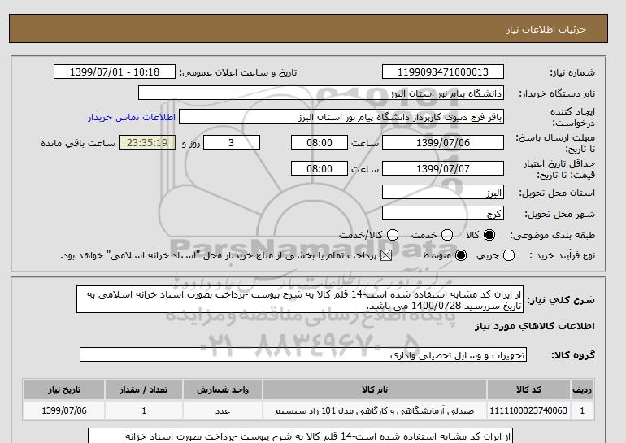The height and width of the screenshot is (443, 626).
Task: Select the کالا/خدمت radio button
Action: point(393,235)
